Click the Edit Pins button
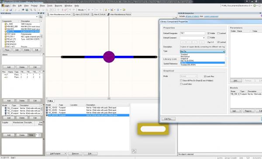 [x=169, y=119]
